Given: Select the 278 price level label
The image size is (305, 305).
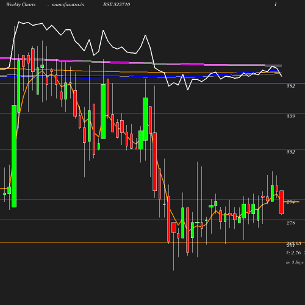Looking at the screenshot, I should click(x=290, y=223).
